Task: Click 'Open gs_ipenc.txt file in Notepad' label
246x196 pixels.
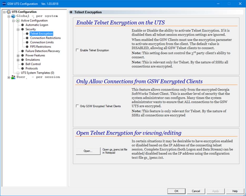Action: pyautogui.click(x=115, y=151)
